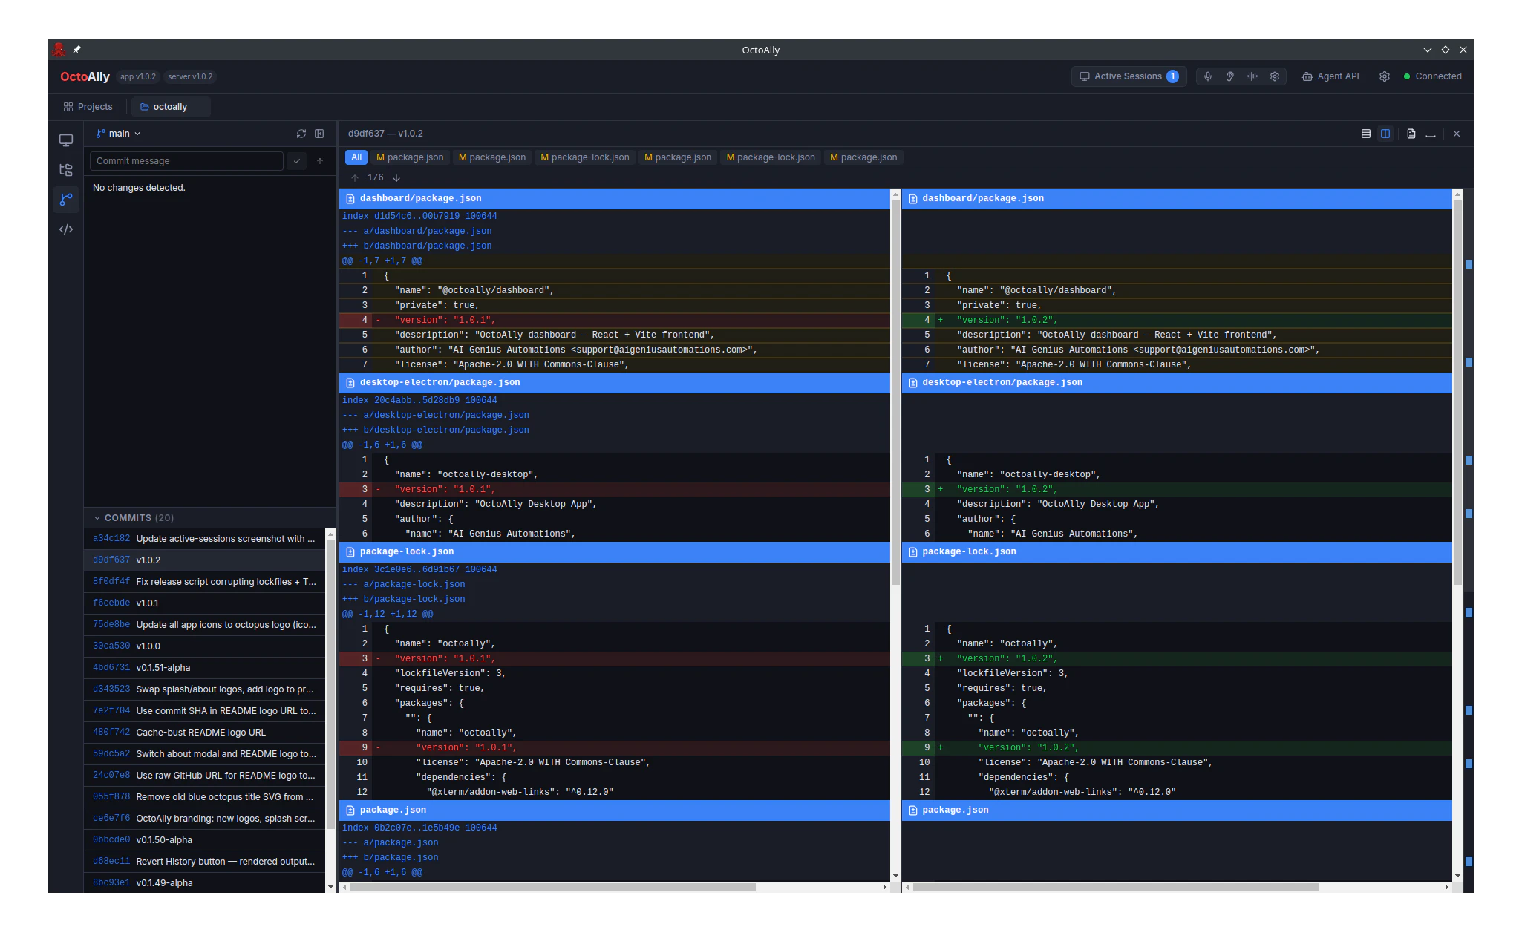Click the microphone voice input icon
Viewport: 1522px width, 950px height.
[1208, 76]
